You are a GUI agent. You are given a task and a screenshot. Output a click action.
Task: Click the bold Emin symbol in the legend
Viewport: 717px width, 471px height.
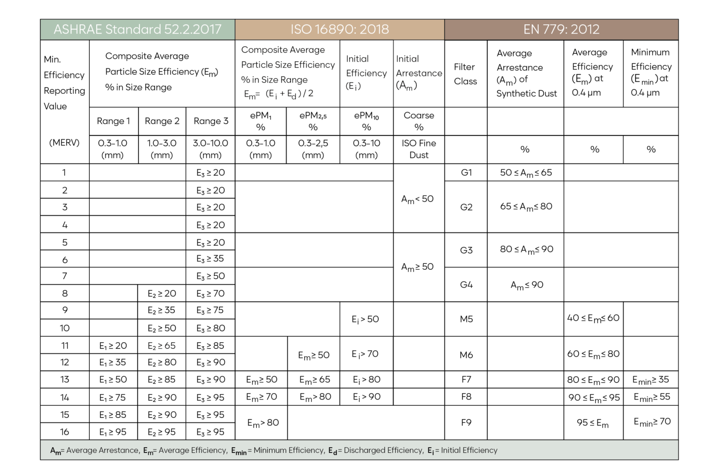click(x=239, y=451)
